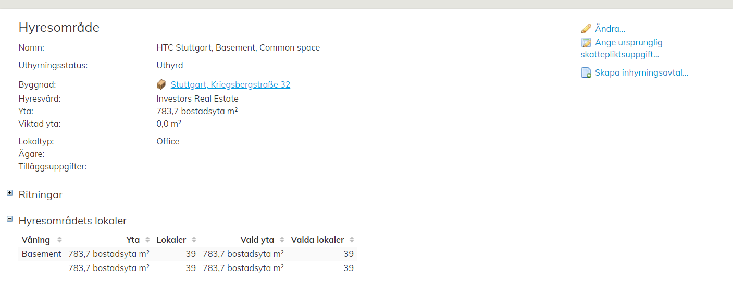This screenshot has width=733, height=281.
Task: Click the building icon next to Stuttgart address
Action: pyautogui.click(x=161, y=84)
